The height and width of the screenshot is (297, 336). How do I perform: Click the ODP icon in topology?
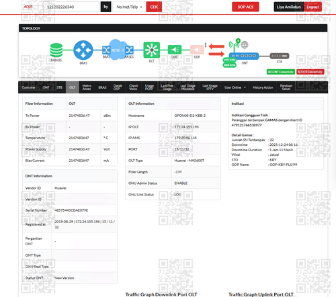click(197, 50)
